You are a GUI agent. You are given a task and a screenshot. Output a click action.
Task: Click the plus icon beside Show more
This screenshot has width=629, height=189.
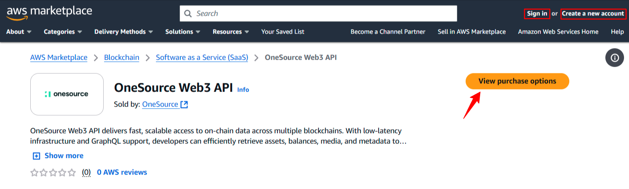[36, 156]
